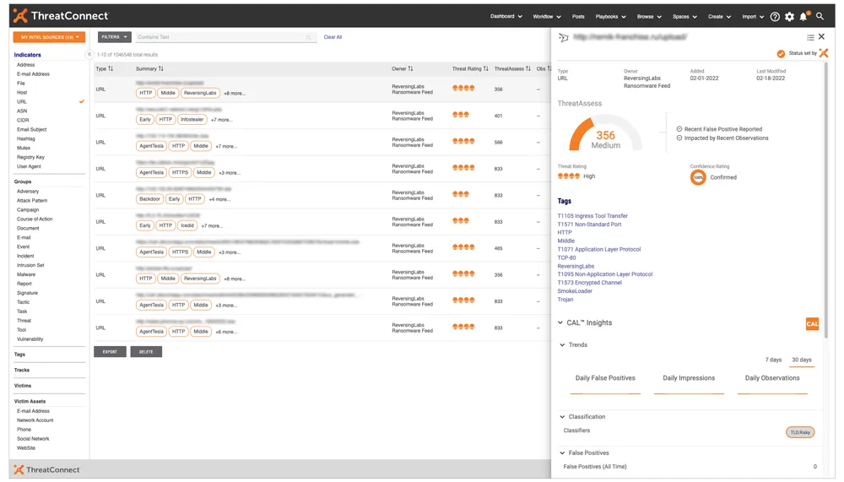The image size is (844, 482).
Task: Switch trends to 7 days tab
Action: click(x=773, y=360)
